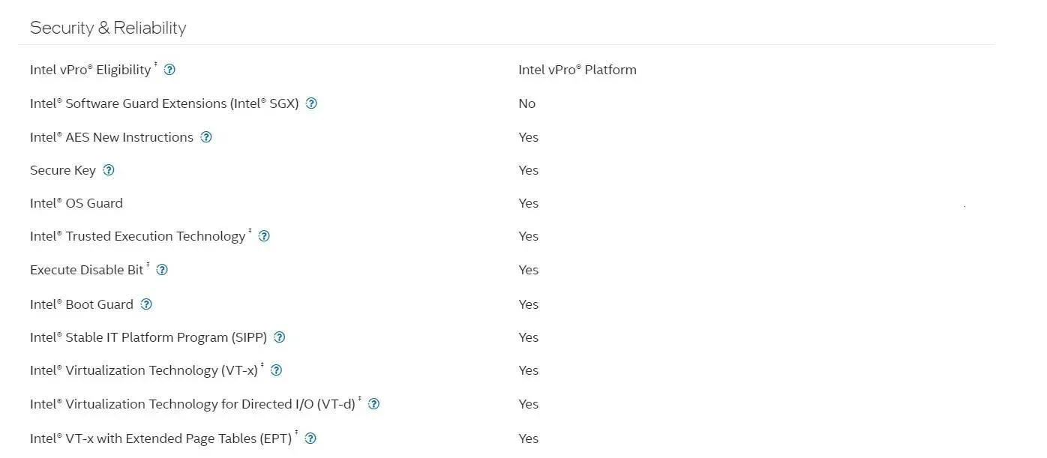Click the Secure Key question mark icon

[109, 170]
